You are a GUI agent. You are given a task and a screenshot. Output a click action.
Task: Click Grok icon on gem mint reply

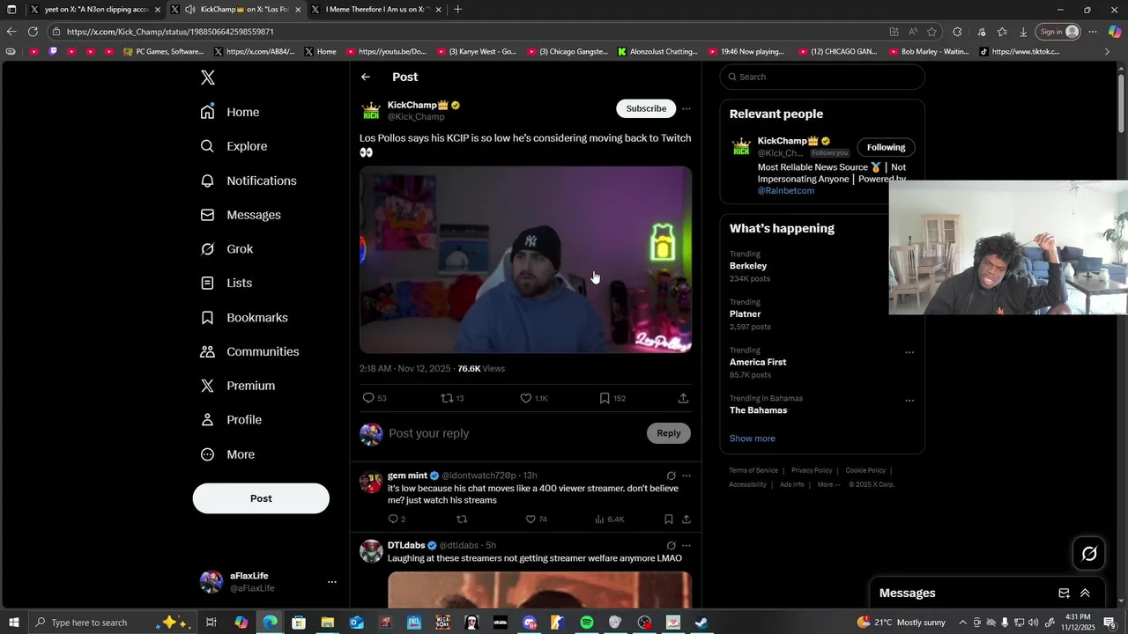(672, 475)
